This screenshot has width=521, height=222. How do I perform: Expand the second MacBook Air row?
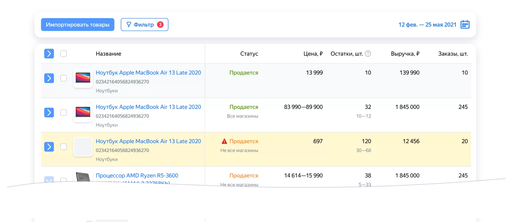click(x=49, y=112)
